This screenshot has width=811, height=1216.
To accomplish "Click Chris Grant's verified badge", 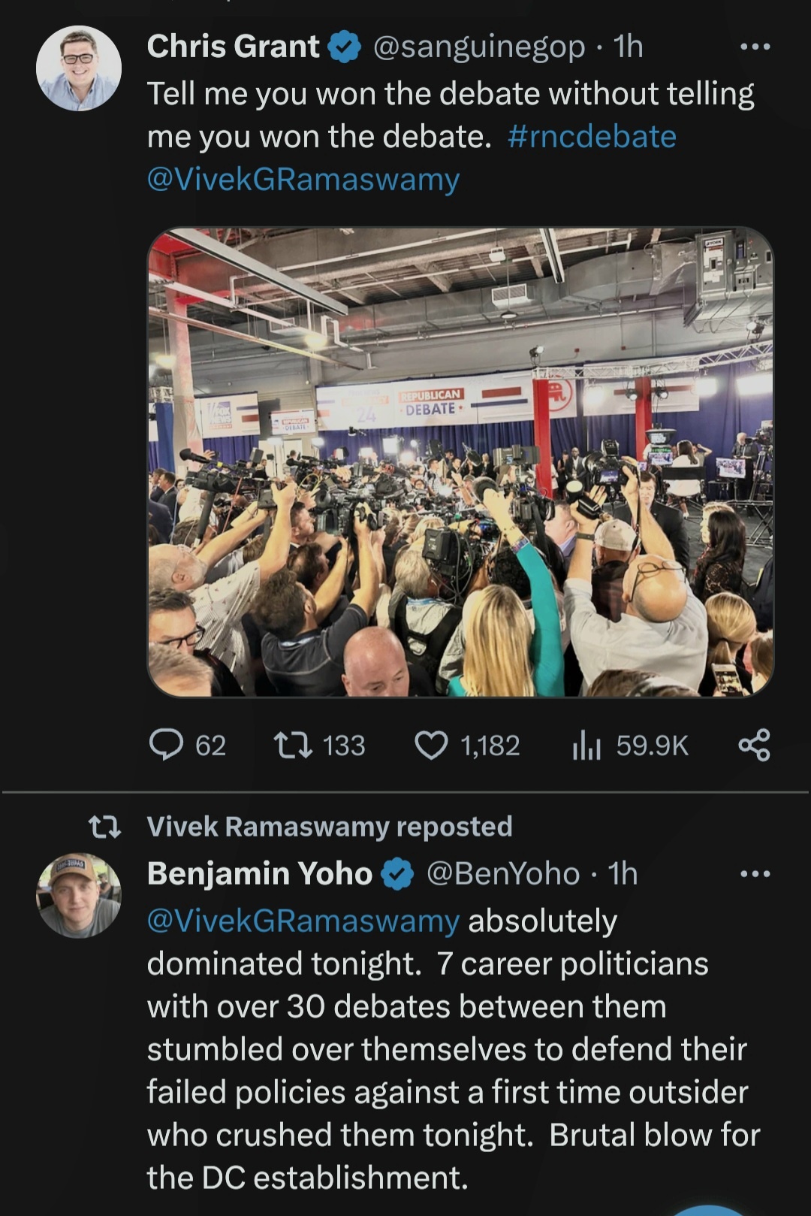I will [x=345, y=47].
